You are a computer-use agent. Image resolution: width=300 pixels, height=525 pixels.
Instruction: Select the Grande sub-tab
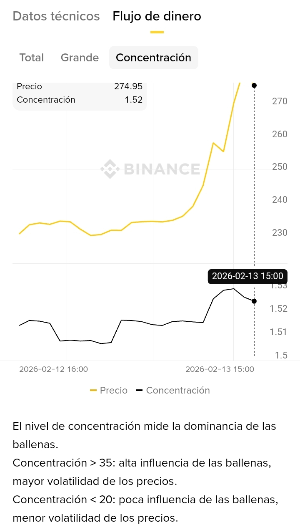(x=80, y=58)
